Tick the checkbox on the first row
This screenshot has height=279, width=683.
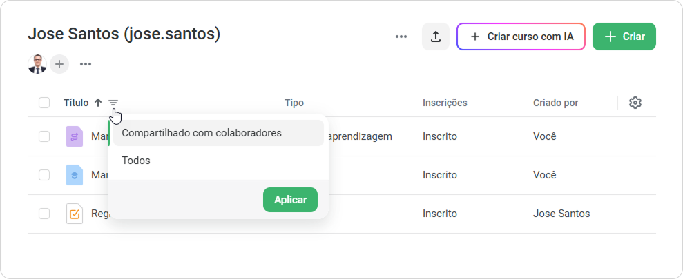pos(44,136)
